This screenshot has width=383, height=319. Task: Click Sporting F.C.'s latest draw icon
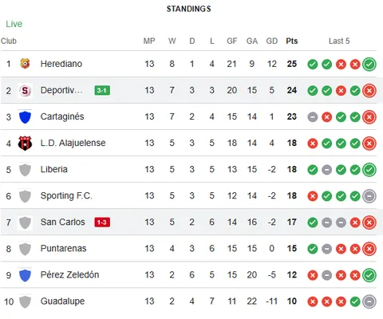[369, 196]
